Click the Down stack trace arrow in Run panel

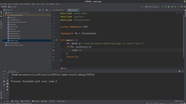pyautogui.click(x=8, y=78)
